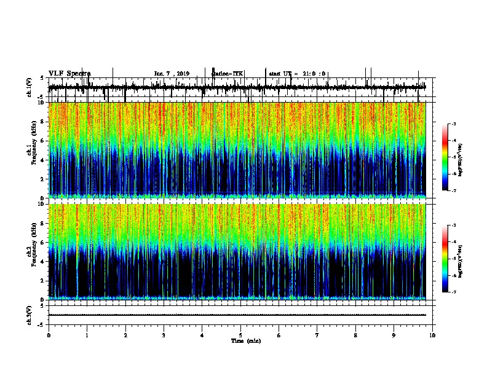Click the ch.1 color scale log(PSD) unit label

[x=460, y=160]
